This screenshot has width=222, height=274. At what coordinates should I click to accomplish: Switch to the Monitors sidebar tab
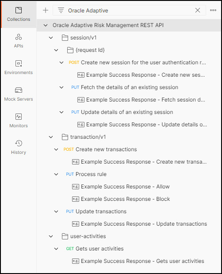(19, 121)
